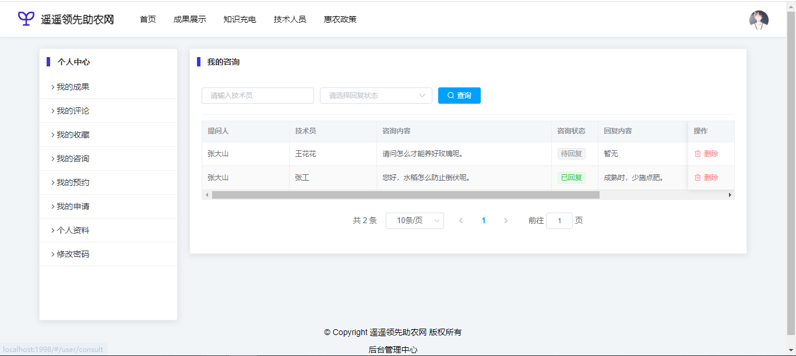This screenshot has width=796, height=356.
Task: Click the table's horizontal scrollbar thumb
Action: click(x=405, y=195)
